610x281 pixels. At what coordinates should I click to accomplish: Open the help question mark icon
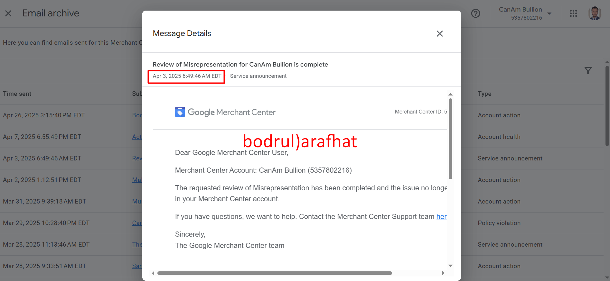click(475, 13)
